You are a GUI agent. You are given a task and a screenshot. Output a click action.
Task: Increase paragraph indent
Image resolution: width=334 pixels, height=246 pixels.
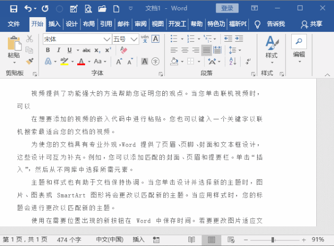(239, 39)
